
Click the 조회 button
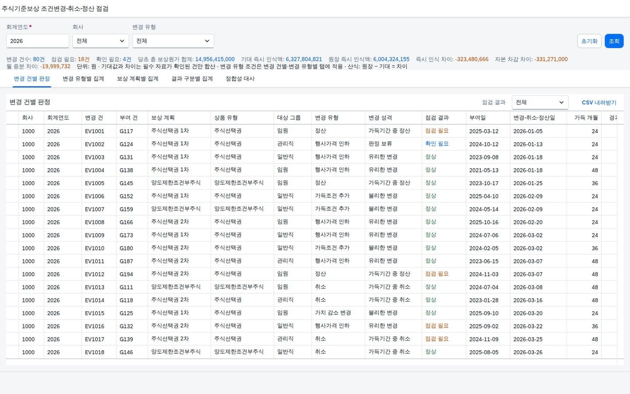614,41
